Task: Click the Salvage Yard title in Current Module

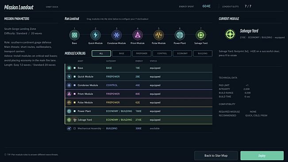Action: coord(249,31)
